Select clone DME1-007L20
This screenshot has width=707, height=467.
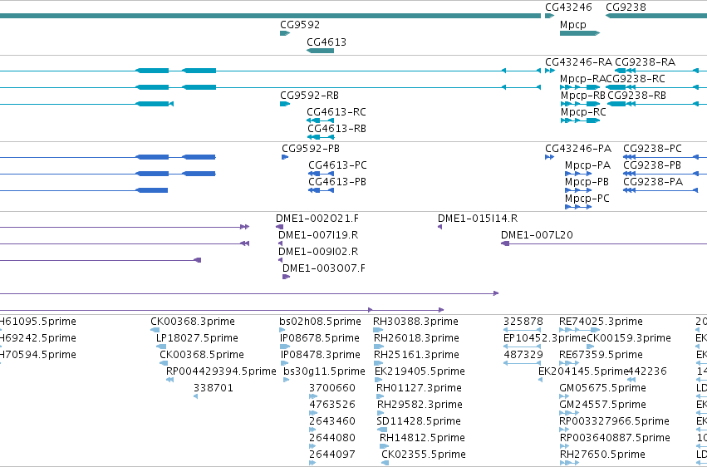(604, 243)
